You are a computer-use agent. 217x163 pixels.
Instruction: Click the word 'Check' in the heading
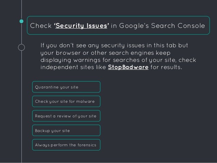(40, 25)
